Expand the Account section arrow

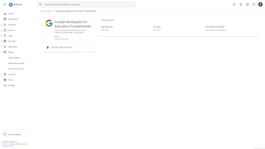click(x=2, y=74)
